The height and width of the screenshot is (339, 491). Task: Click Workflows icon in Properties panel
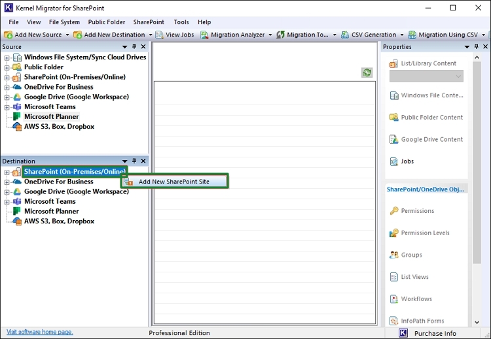393,299
